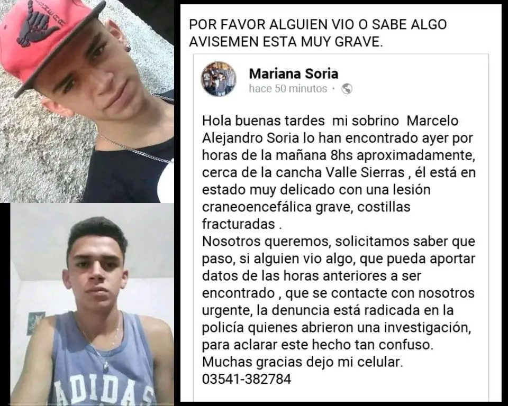Screen dimensions: 508x406
Task: Click the 'hace 50 minutos' timestamp
Action: [x=288, y=88]
